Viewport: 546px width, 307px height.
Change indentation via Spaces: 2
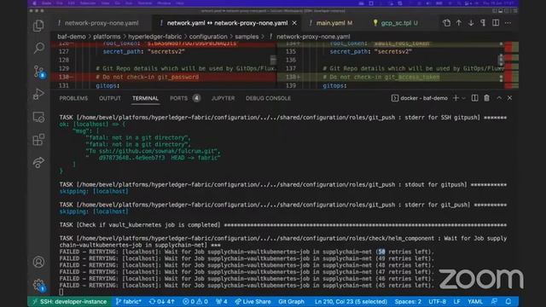(x=408, y=301)
